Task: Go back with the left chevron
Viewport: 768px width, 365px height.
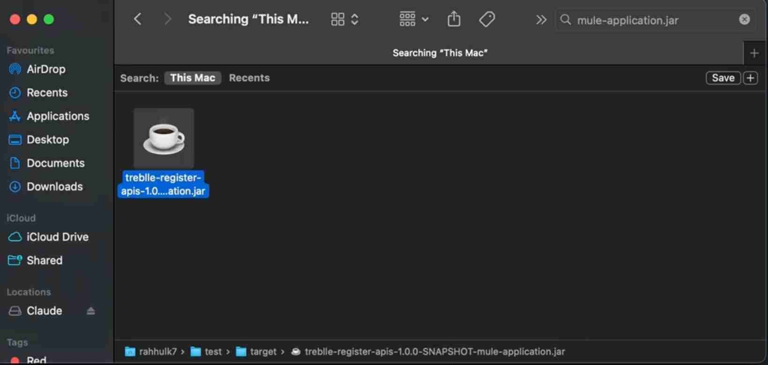Action: coord(137,19)
